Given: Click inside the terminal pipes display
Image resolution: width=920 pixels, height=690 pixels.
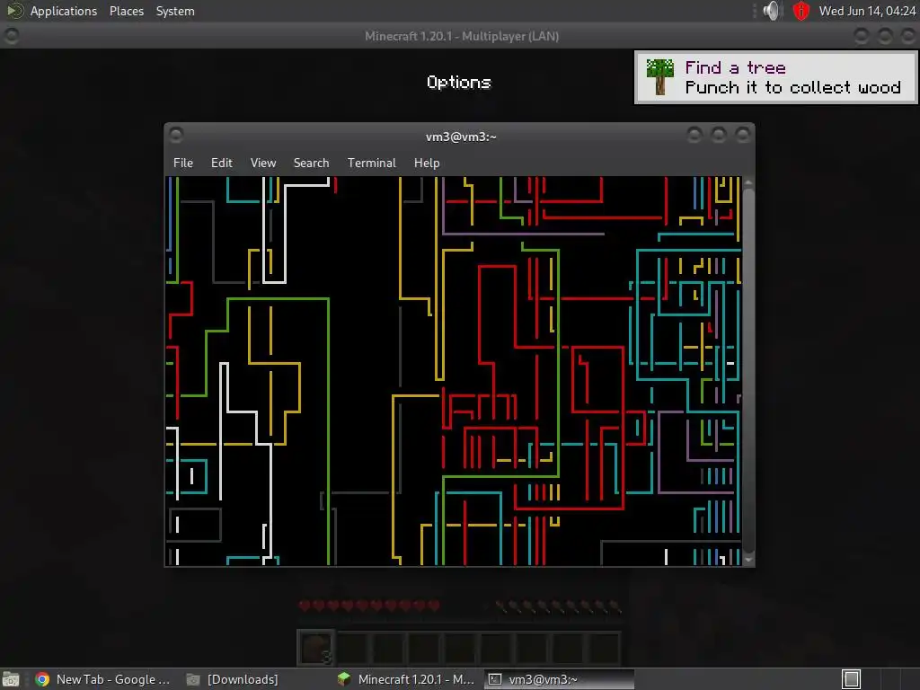Looking at the screenshot, I should (453, 371).
